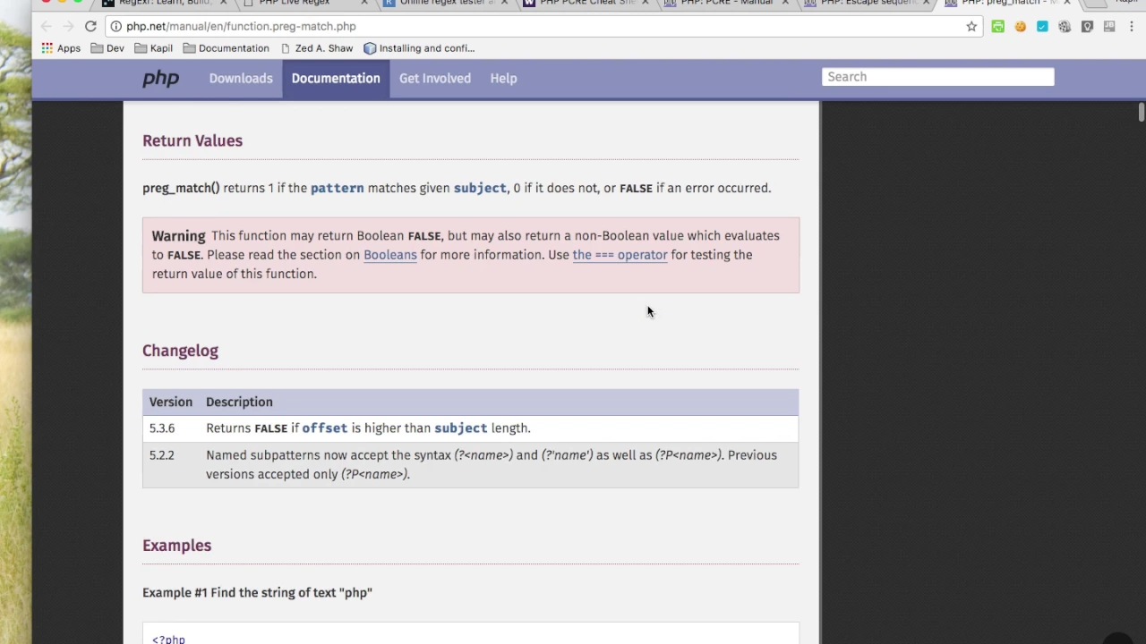Open Chrome three-dot menu
Viewport: 1146px width, 644px height.
tap(1132, 27)
